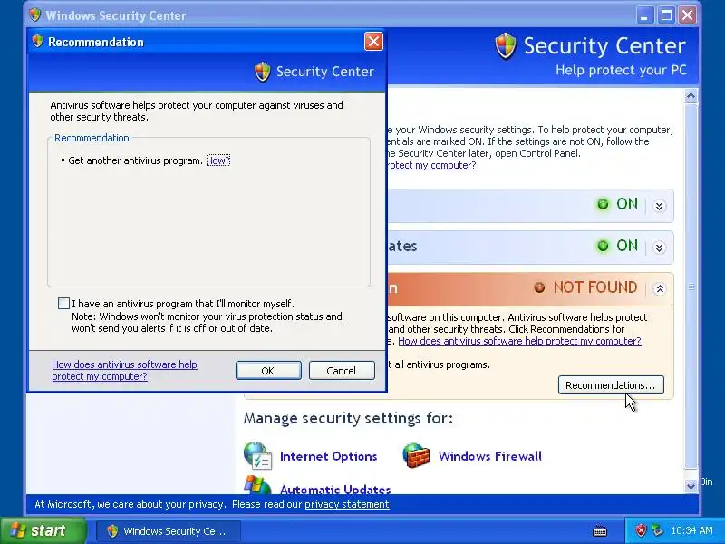725x544 pixels.
Task: Open Automatic Updates settings link
Action: pos(335,489)
